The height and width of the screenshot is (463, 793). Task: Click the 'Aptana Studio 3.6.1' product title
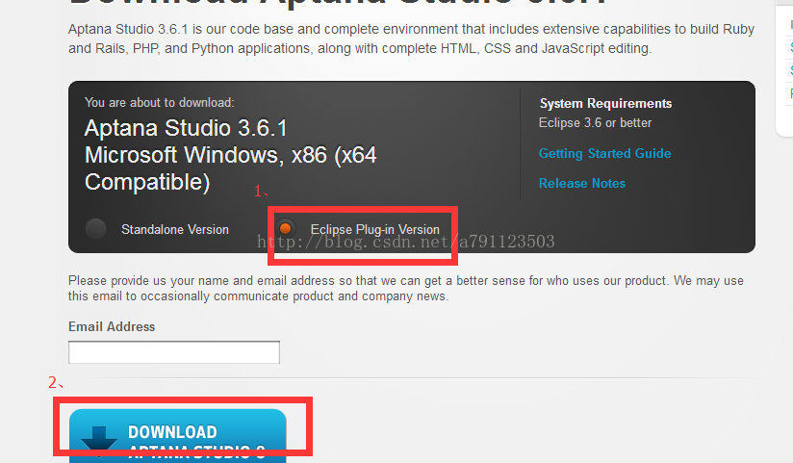[x=186, y=128]
